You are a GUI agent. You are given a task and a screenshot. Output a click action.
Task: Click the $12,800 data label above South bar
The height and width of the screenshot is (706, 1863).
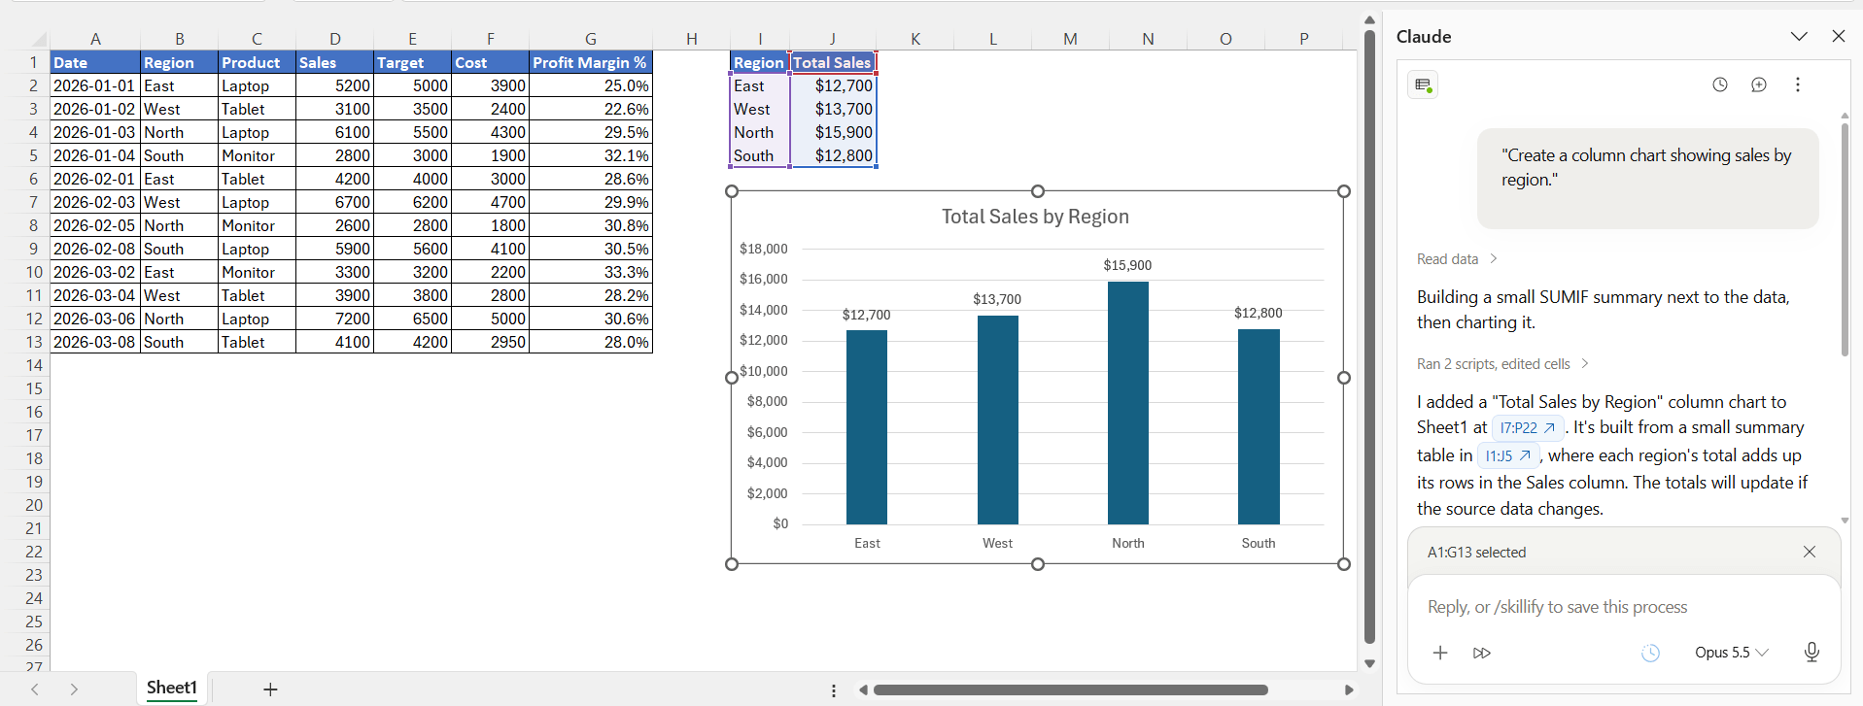tap(1259, 313)
